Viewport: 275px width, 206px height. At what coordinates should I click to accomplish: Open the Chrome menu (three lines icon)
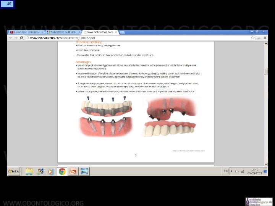tap(265, 38)
